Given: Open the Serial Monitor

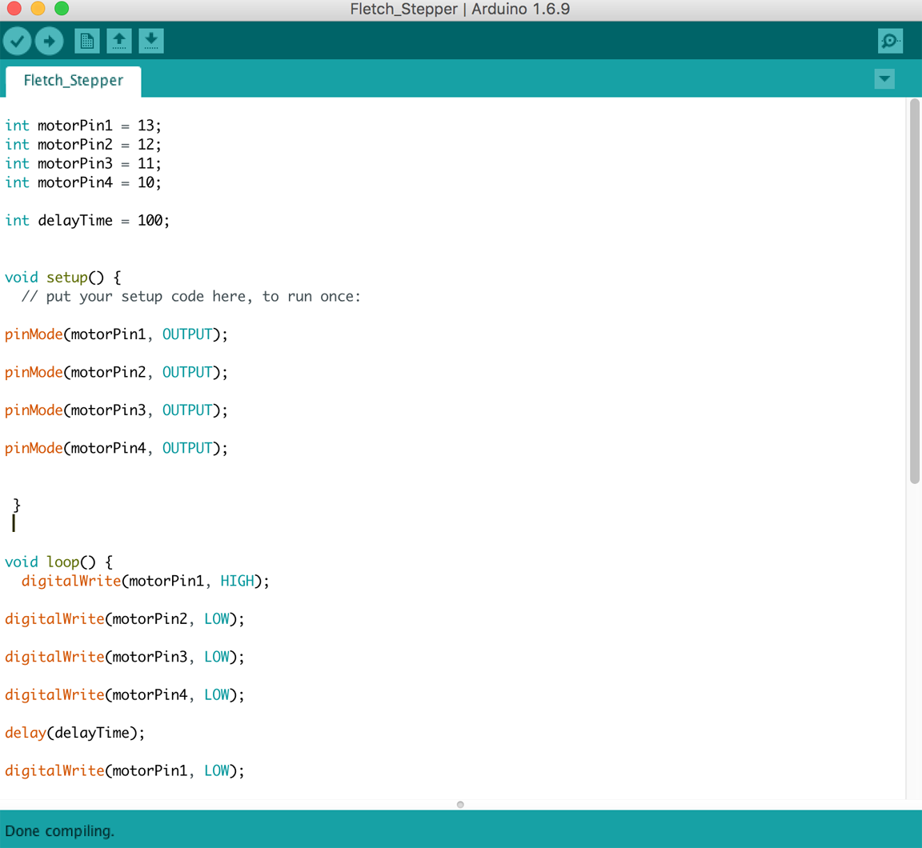Looking at the screenshot, I should (890, 41).
